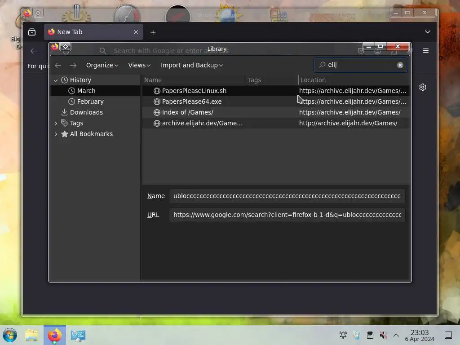Open the Organize menu
This screenshot has height=345, width=460.
click(x=102, y=65)
